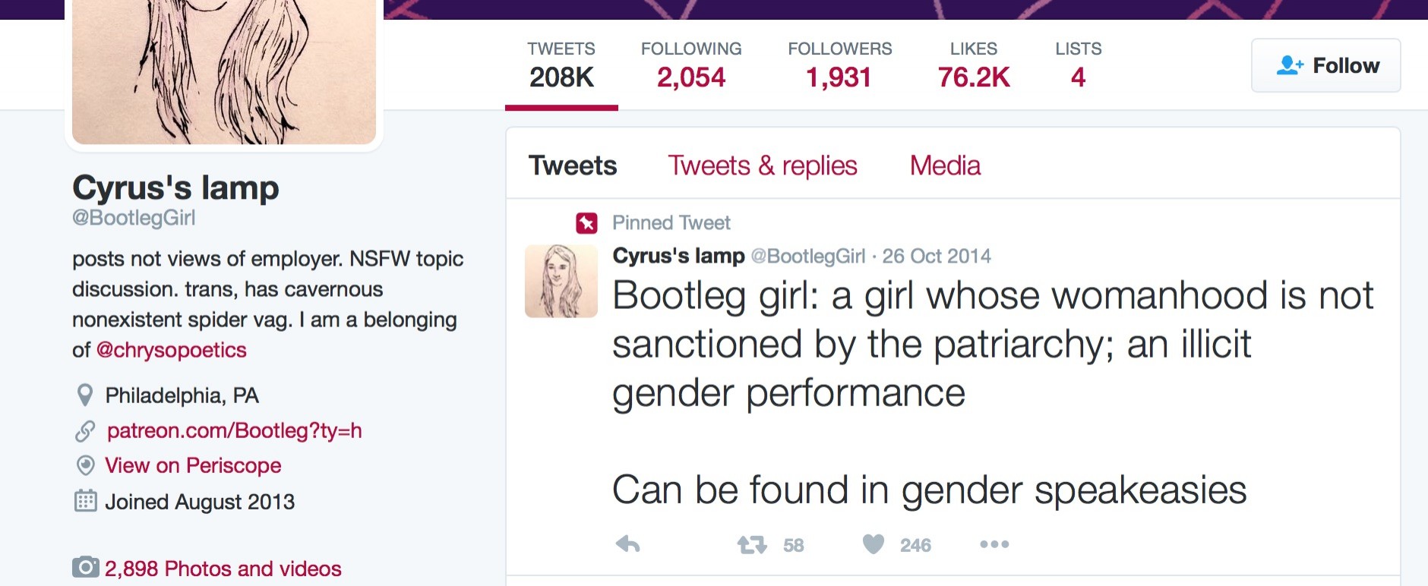Click the Periscope icon in profile info
Image resolution: width=1428 pixels, height=586 pixels.
[86, 465]
